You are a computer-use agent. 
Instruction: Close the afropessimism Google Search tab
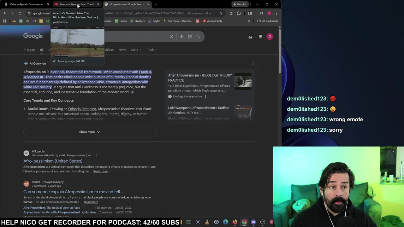148,4
